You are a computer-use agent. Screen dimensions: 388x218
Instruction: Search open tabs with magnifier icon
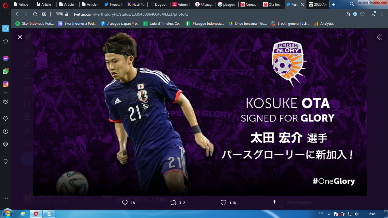[352, 4]
